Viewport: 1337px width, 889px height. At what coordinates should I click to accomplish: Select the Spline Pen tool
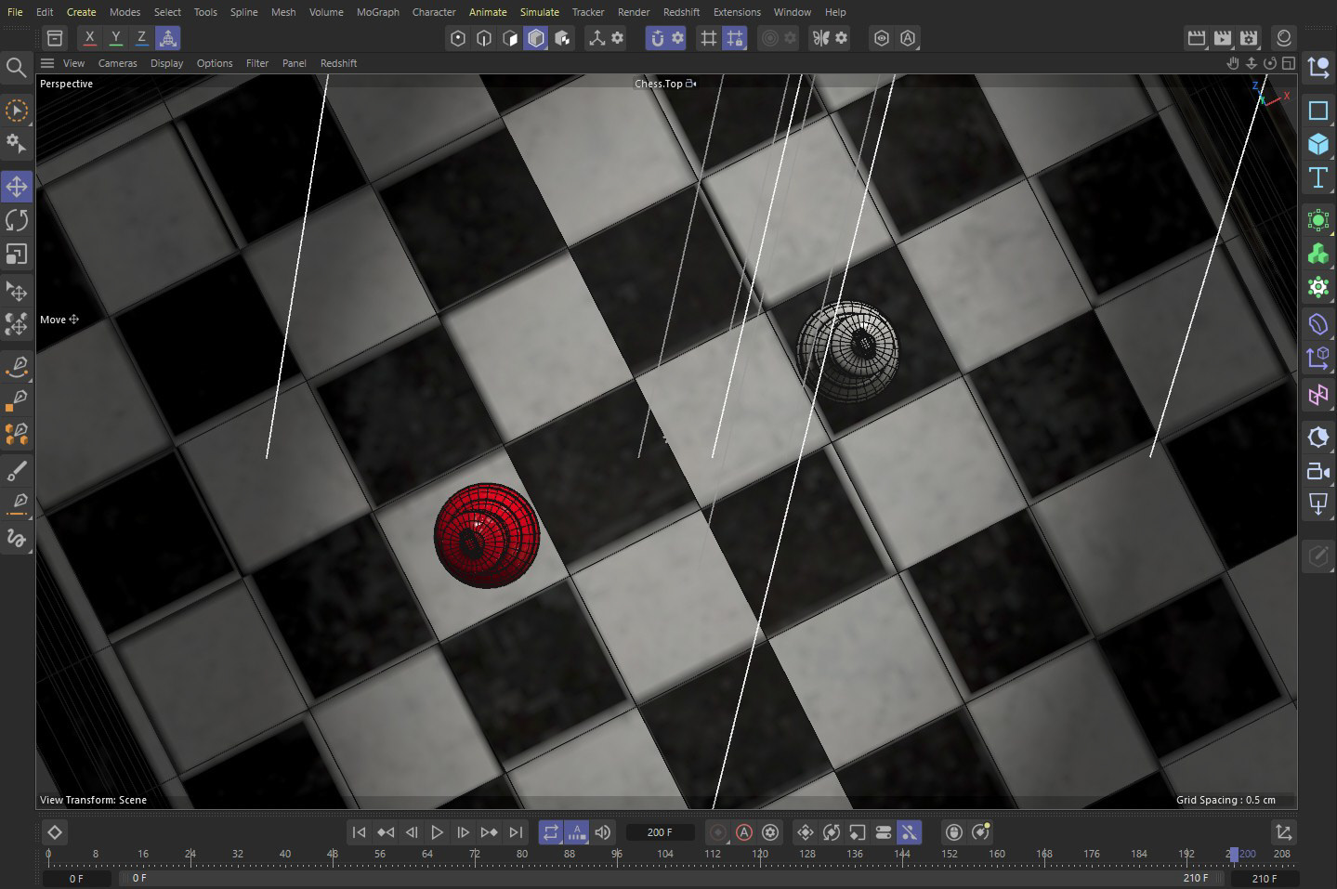coord(17,366)
